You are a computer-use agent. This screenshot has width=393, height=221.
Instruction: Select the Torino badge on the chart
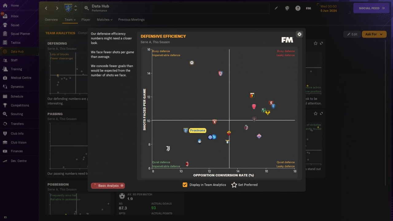point(215,122)
